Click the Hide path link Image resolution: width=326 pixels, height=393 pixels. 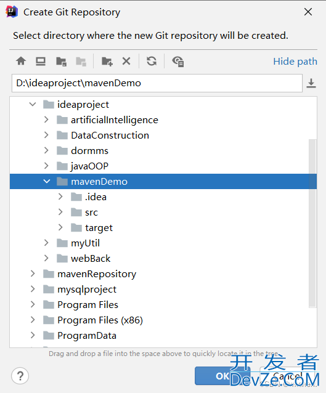point(295,62)
